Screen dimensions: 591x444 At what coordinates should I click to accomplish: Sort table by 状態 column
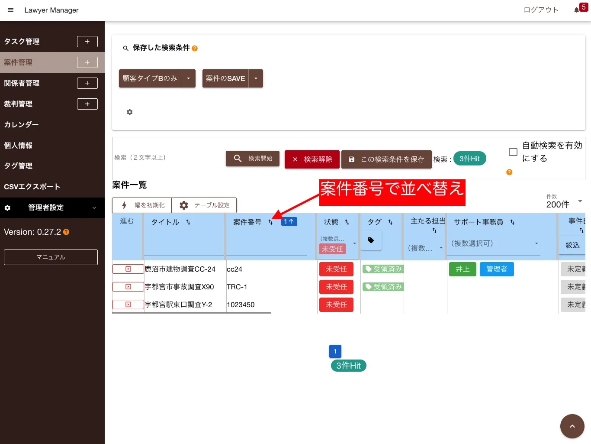(x=347, y=222)
